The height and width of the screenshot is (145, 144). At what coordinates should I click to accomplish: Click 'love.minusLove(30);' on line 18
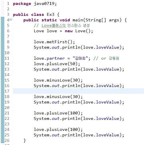coord(58,97)
